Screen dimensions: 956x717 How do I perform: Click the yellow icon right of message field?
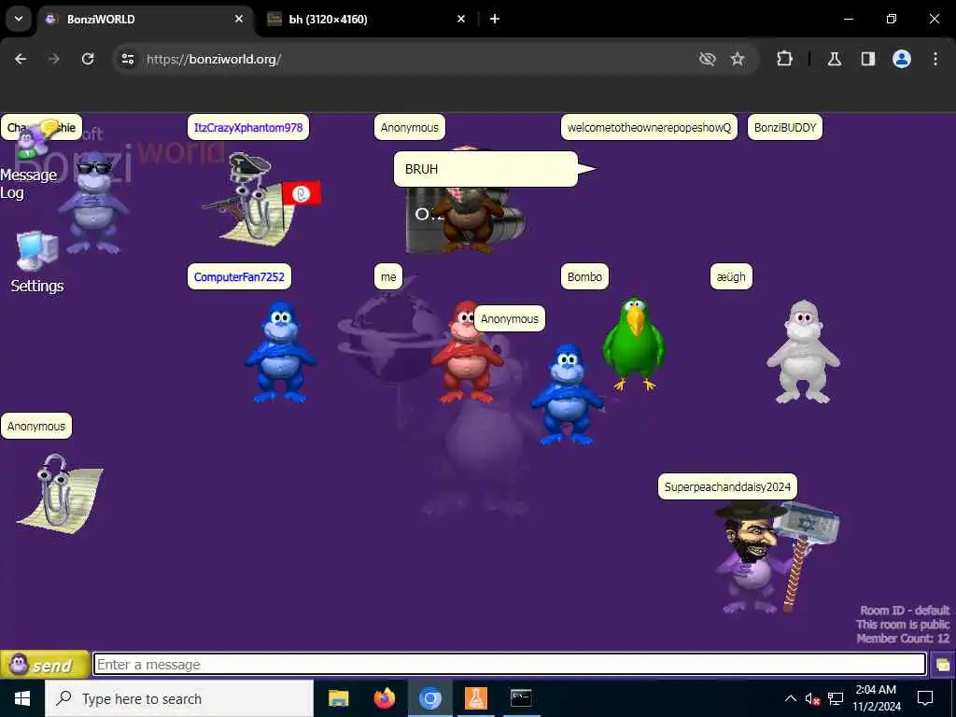[943, 665]
